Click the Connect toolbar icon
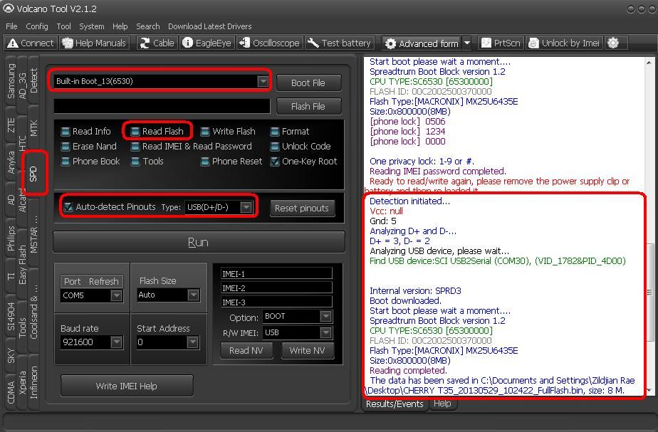This screenshot has width=658, height=432. pos(30,43)
